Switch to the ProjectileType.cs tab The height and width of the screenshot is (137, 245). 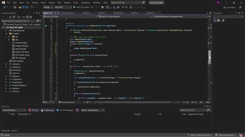[68, 13]
